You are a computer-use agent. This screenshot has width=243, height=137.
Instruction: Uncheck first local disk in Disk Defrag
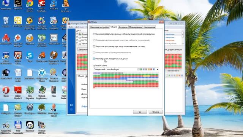[x=77, y=34]
